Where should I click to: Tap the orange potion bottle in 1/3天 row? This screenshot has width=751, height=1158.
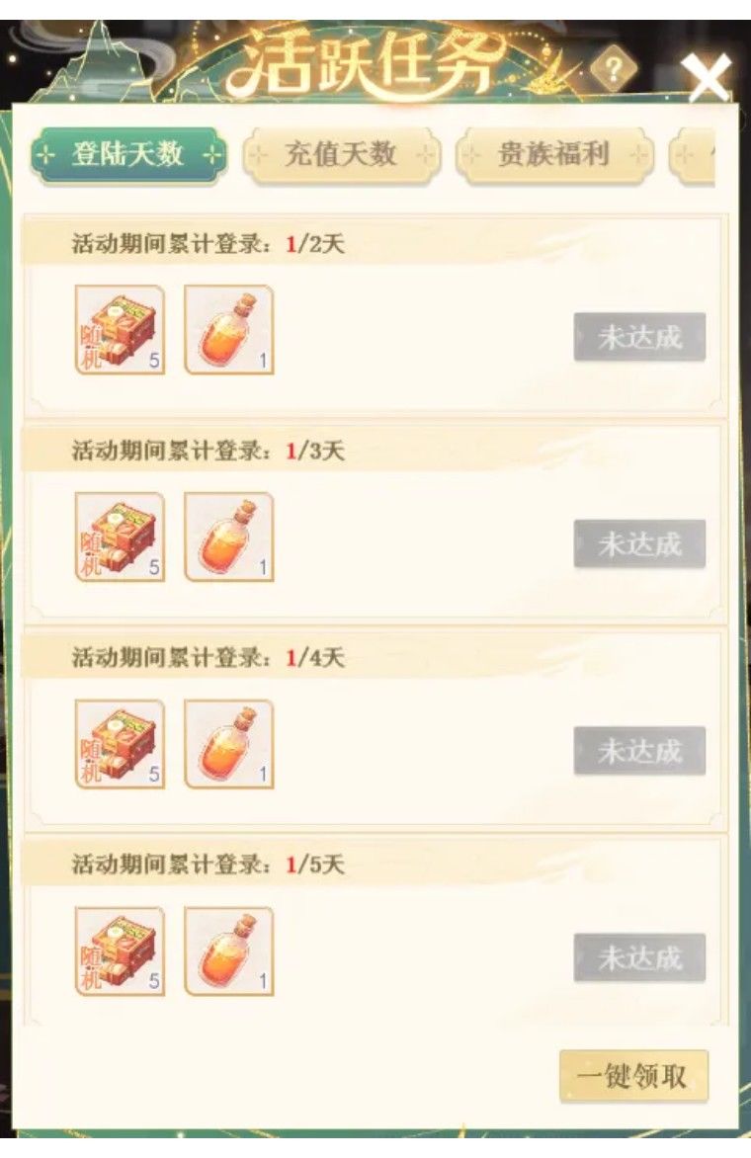(x=229, y=537)
